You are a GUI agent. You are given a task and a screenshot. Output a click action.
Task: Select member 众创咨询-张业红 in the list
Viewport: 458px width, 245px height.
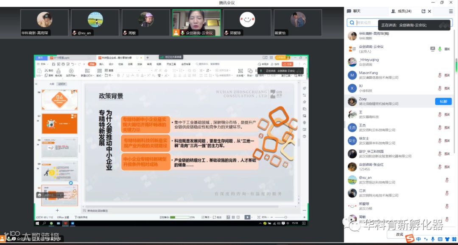coord(399,167)
